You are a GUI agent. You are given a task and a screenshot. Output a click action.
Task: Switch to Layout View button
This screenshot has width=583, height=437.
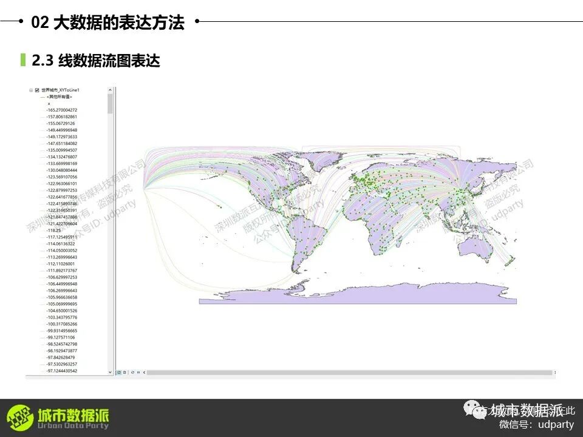[124, 372]
